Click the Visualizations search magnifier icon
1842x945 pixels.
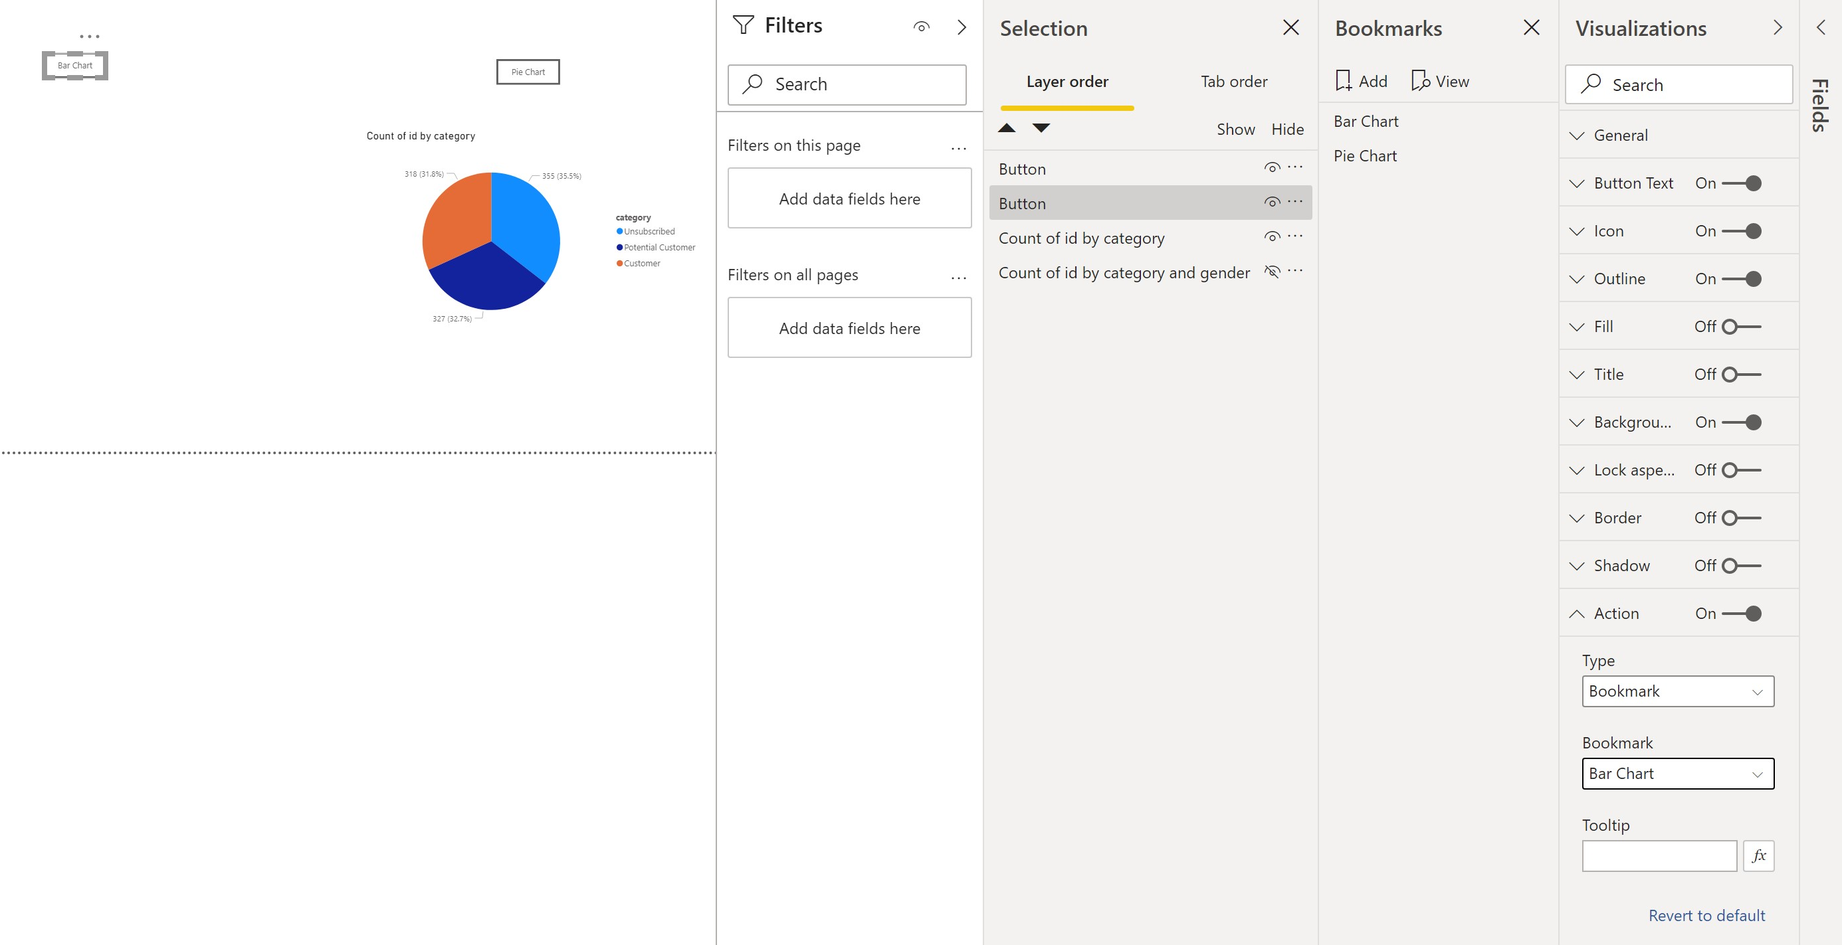click(x=1590, y=84)
